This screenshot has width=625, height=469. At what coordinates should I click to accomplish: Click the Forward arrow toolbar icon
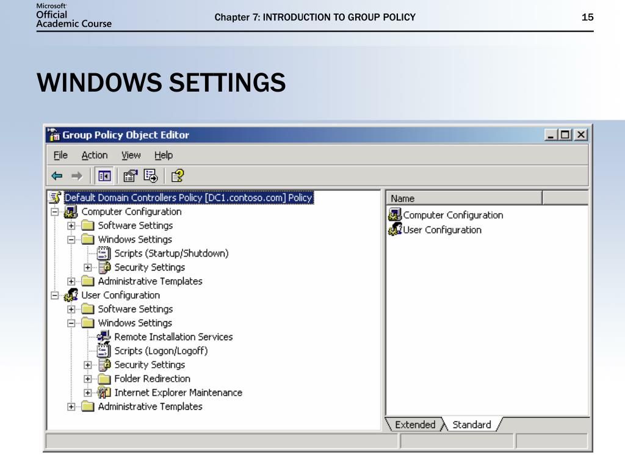click(x=76, y=175)
